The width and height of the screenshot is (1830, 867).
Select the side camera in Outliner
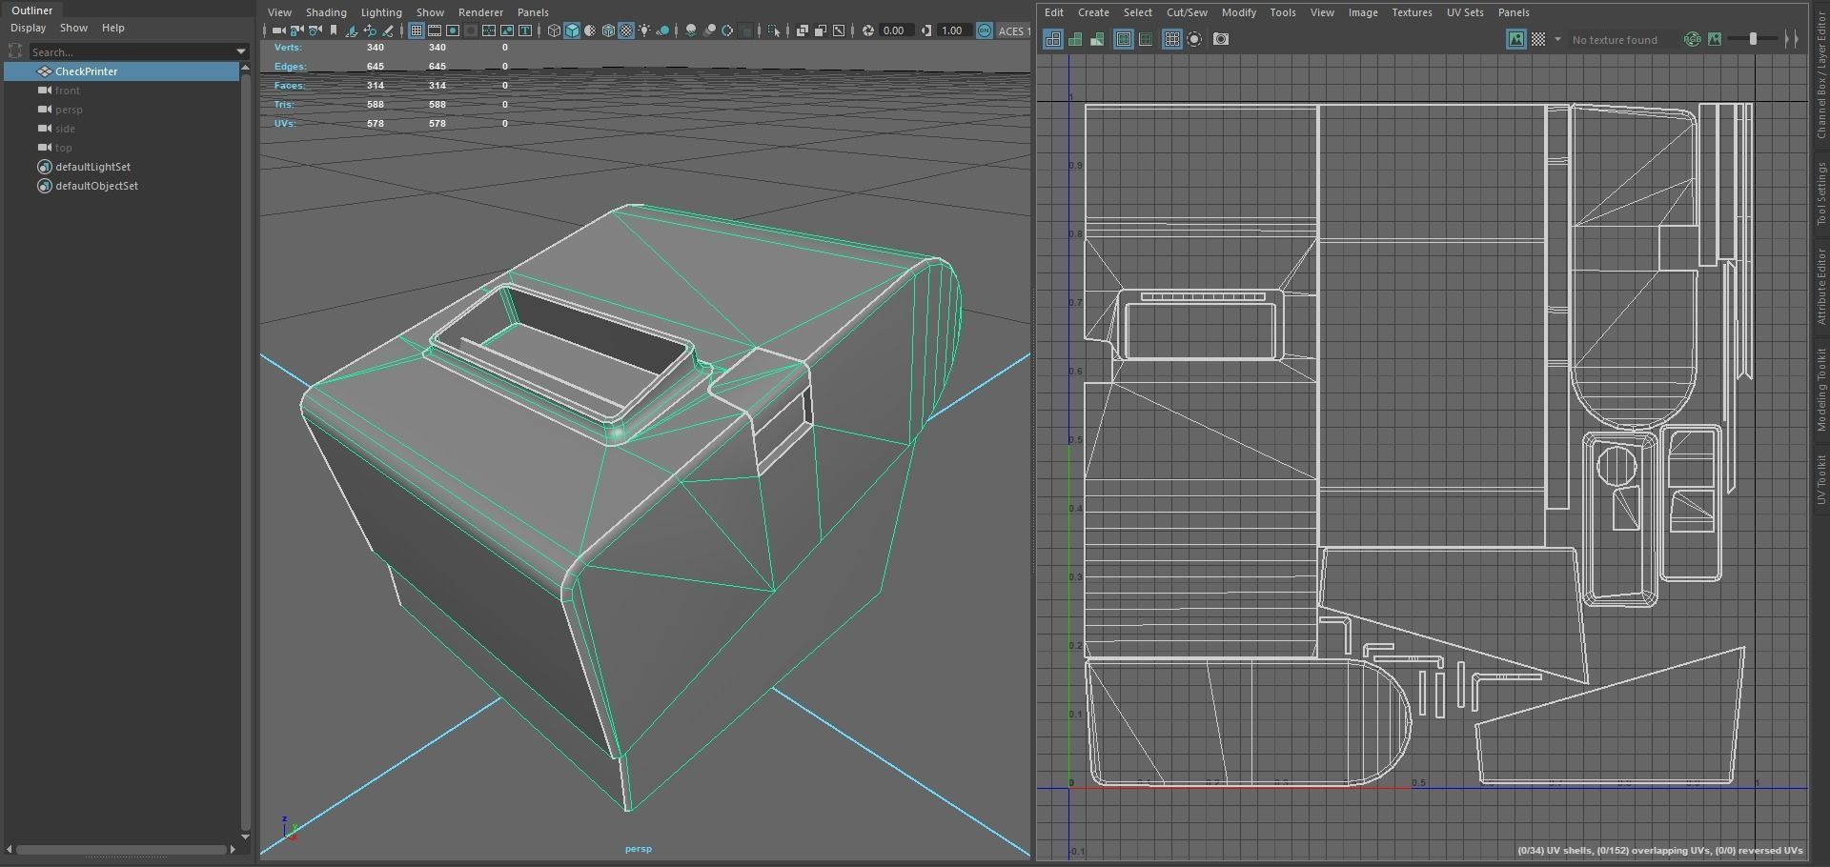click(x=65, y=129)
